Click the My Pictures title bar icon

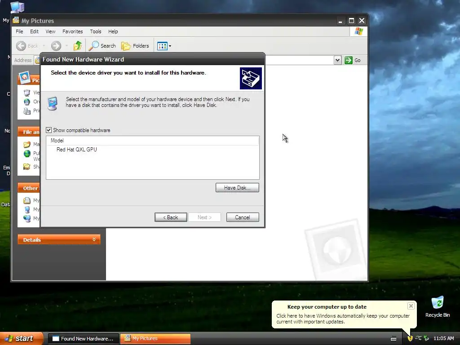click(16, 21)
